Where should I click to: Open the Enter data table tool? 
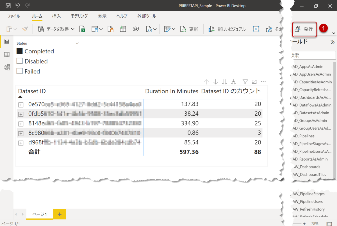pos(123,29)
